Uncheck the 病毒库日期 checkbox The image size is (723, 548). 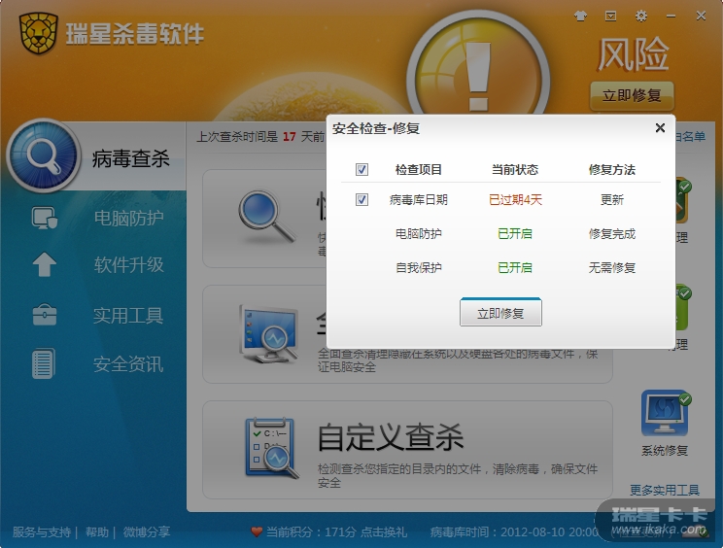click(361, 199)
